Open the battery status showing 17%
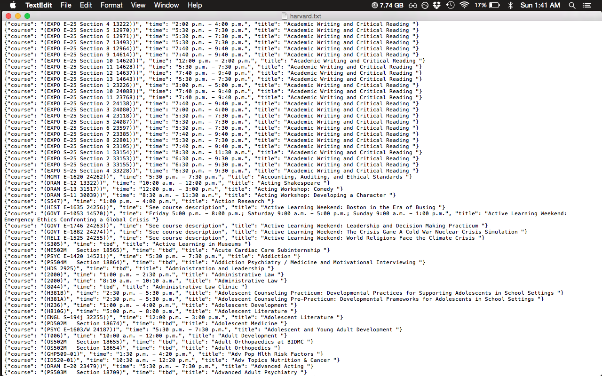The image size is (602, 376). pos(487,5)
